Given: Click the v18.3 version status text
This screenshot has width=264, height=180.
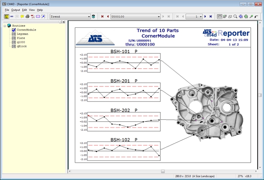Looking at the screenshot, I should [248, 176].
